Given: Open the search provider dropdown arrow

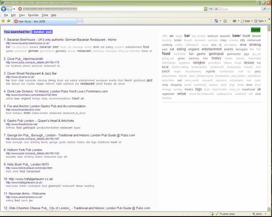Looking at the screenshot, I should click(269, 9).
